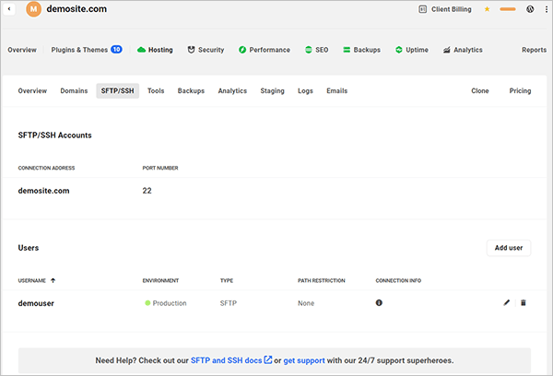Viewport: 553px width, 376px height.
Task: Click the get support link
Action: tap(304, 360)
